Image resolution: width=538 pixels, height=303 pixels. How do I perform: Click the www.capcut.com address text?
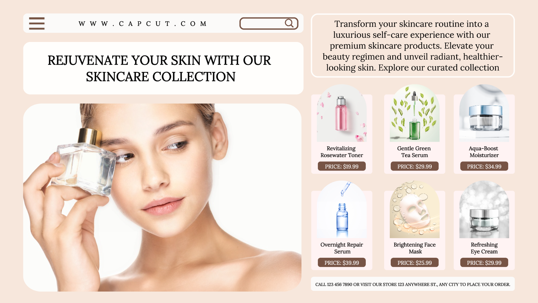coord(143,24)
